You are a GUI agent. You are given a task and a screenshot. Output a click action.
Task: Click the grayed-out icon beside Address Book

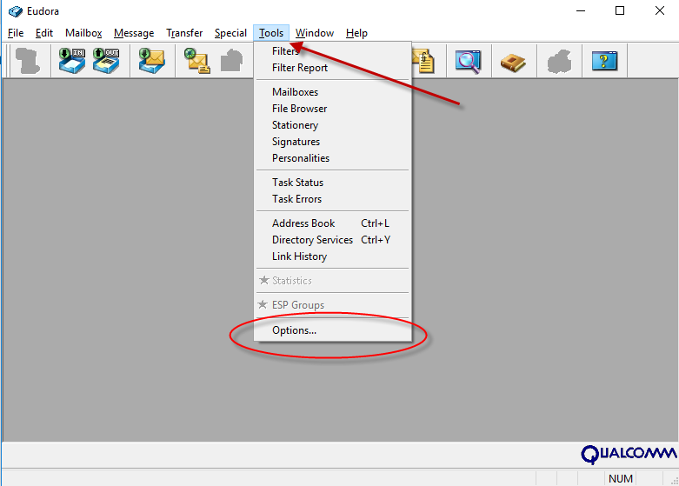click(x=559, y=62)
